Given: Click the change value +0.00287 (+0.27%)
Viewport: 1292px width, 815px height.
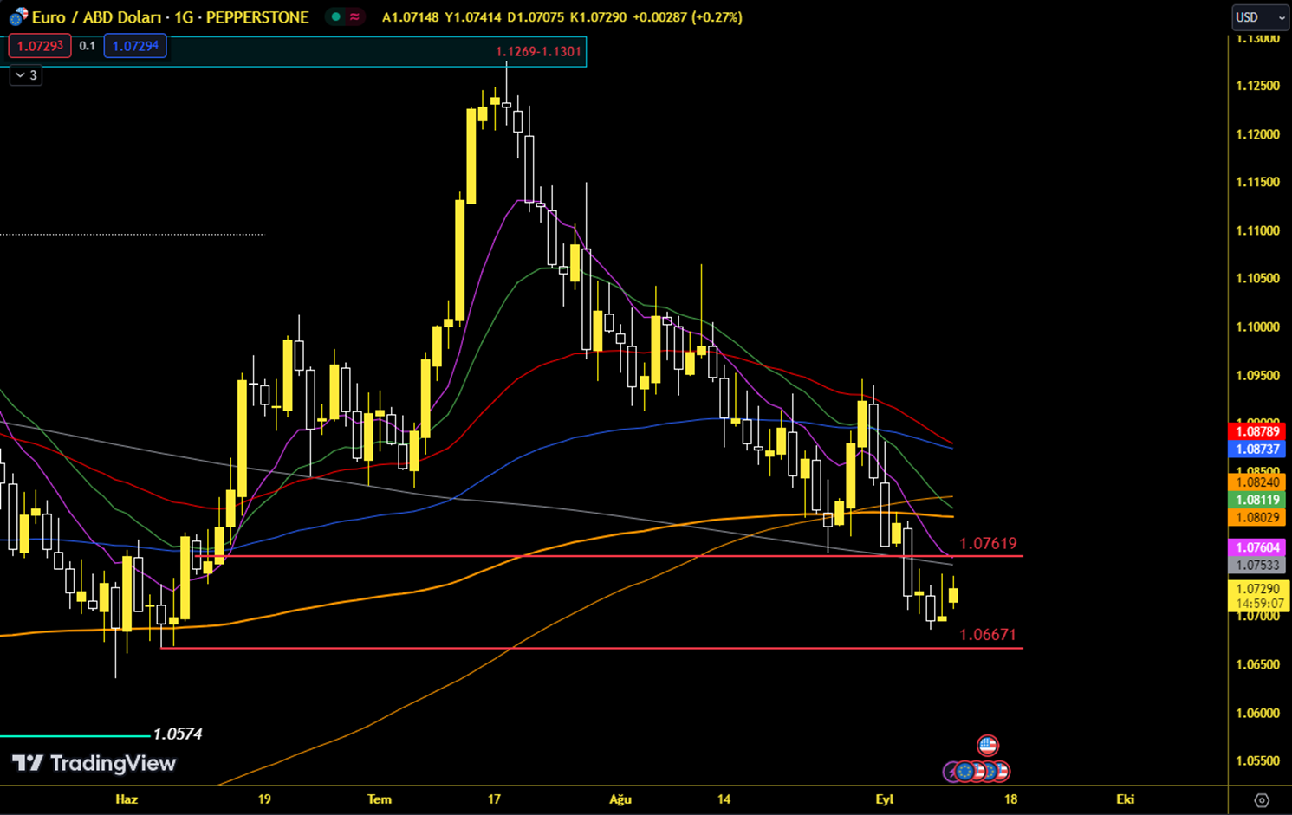Looking at the screenshot, I should coord(688,17).
